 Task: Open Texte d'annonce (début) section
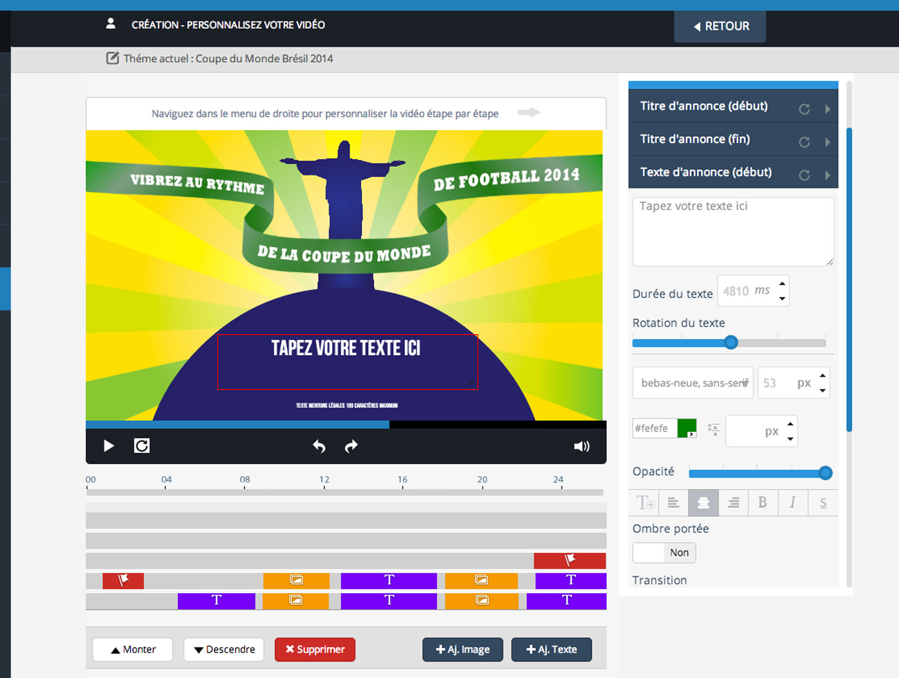[x=733, y=172]
